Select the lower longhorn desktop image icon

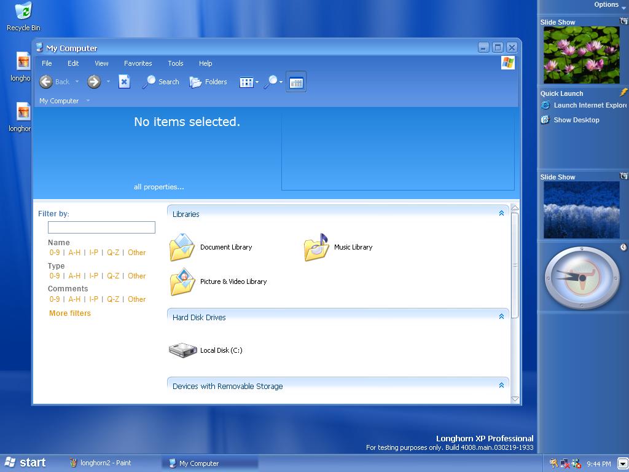(23, 112)
